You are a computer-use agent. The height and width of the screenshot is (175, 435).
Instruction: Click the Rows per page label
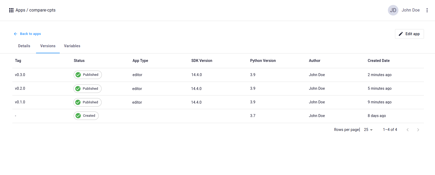(347, 130)
